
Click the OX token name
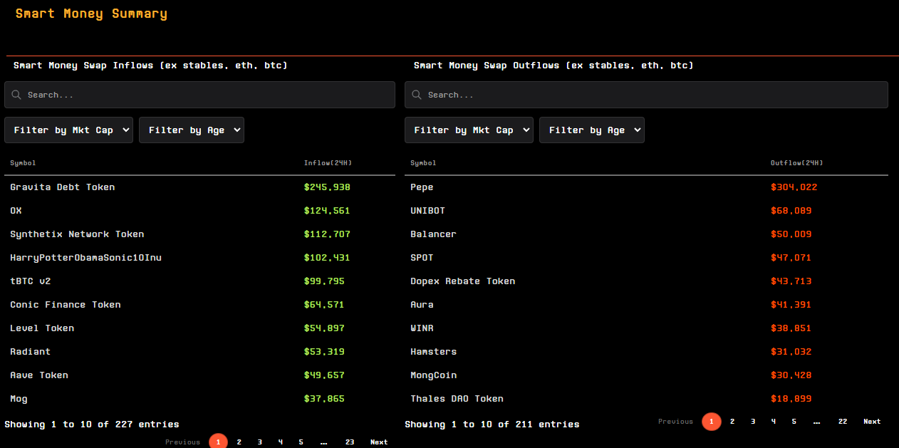click(16, 211)
